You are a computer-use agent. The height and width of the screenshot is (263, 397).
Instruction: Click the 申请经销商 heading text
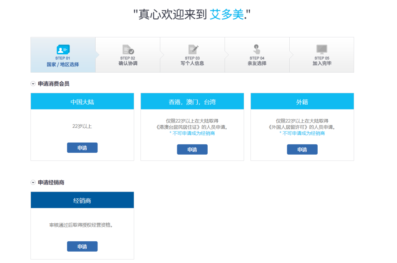[51, 182]
